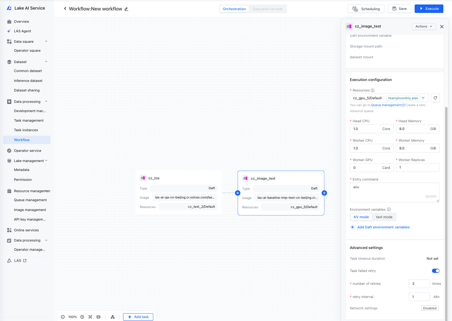This screenshot has height=321, width=452.
Task: Click the plus connector right of cz_image_test node
Action: click(x=324, y=193)
